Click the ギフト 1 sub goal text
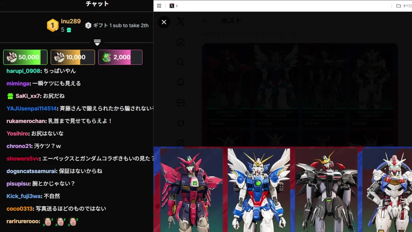Image resolution: width=412 pixels, height=232 pixels. (x=121, y=25)
